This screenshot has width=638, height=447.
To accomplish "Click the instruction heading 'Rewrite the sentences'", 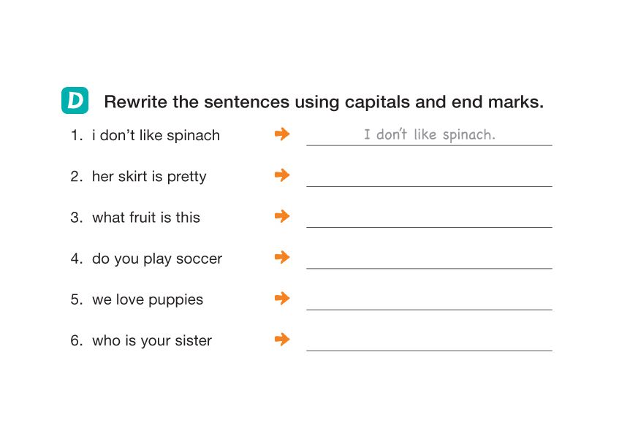I will (324, 102).
